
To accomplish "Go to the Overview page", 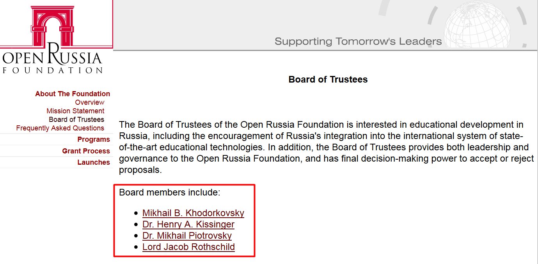I will coord(90,102).
